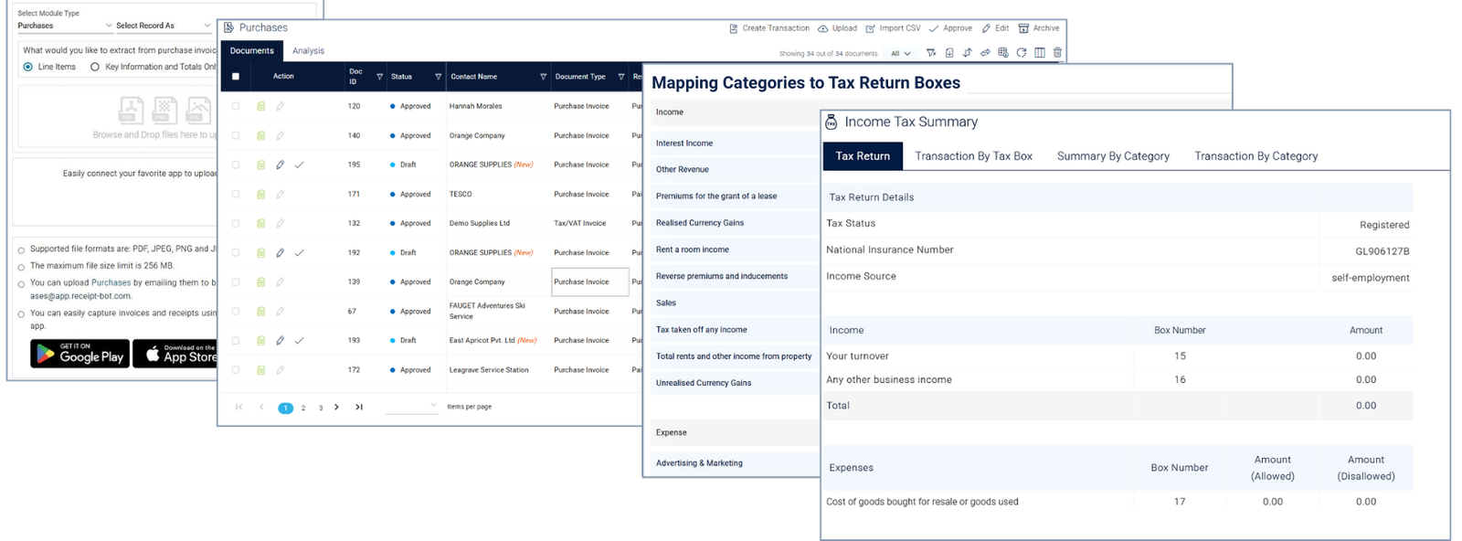Click the Advertising & Marketing expense category
This screenshot has width=1462, height=541.
pyautogui.click(x=736, y=463)
